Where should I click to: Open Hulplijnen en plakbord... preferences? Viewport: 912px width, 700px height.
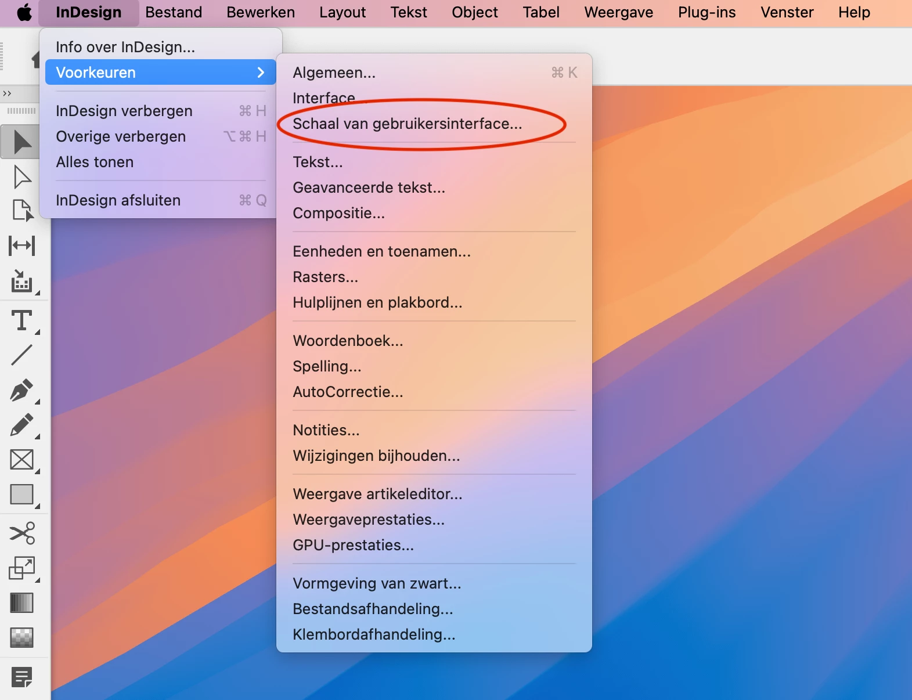[434, 302]
